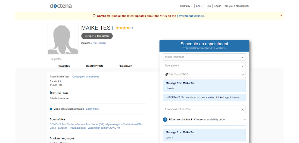The image size is (299, 143).
Task: Click the 'vacc 1' message text
Action: point(169,138)
